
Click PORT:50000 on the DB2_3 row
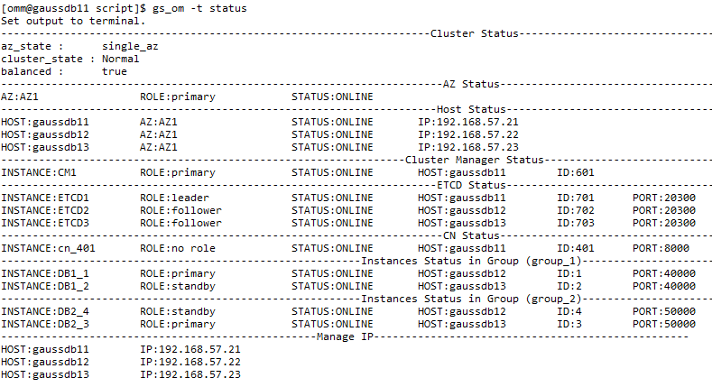[664, 325]
